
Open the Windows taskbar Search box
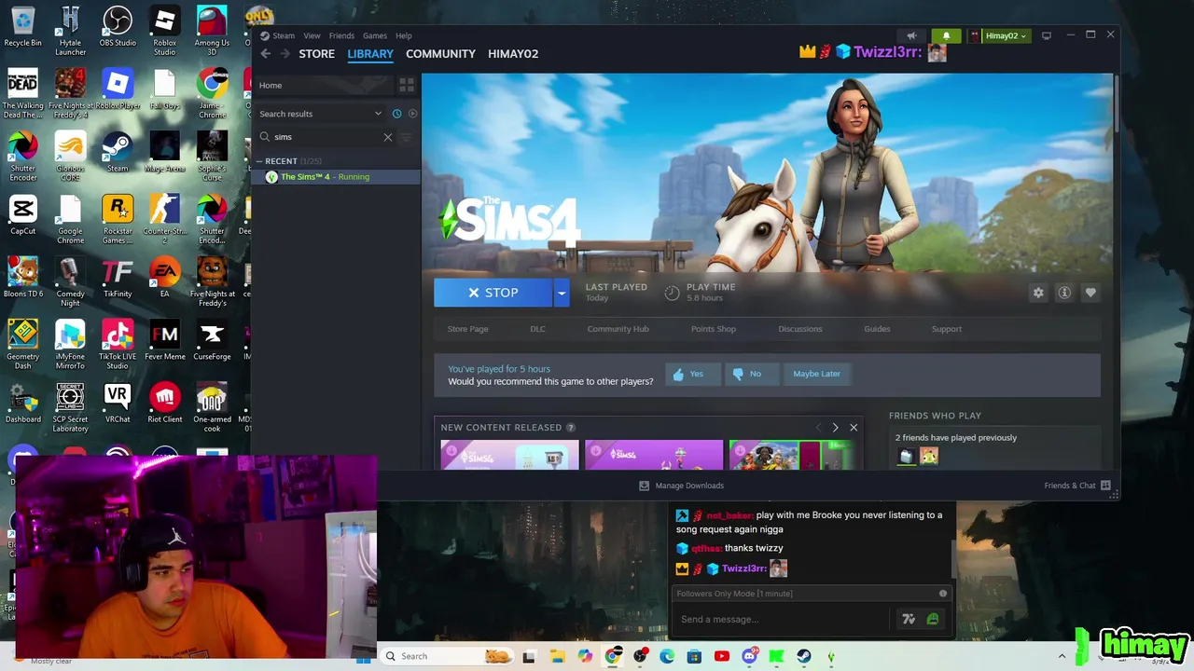[448, 656]
